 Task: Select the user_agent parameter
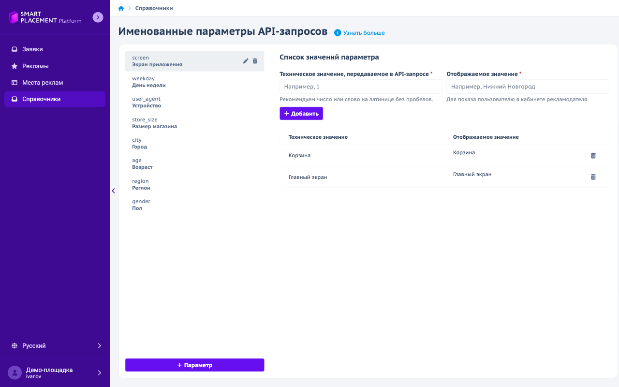[x=195, y=102]
